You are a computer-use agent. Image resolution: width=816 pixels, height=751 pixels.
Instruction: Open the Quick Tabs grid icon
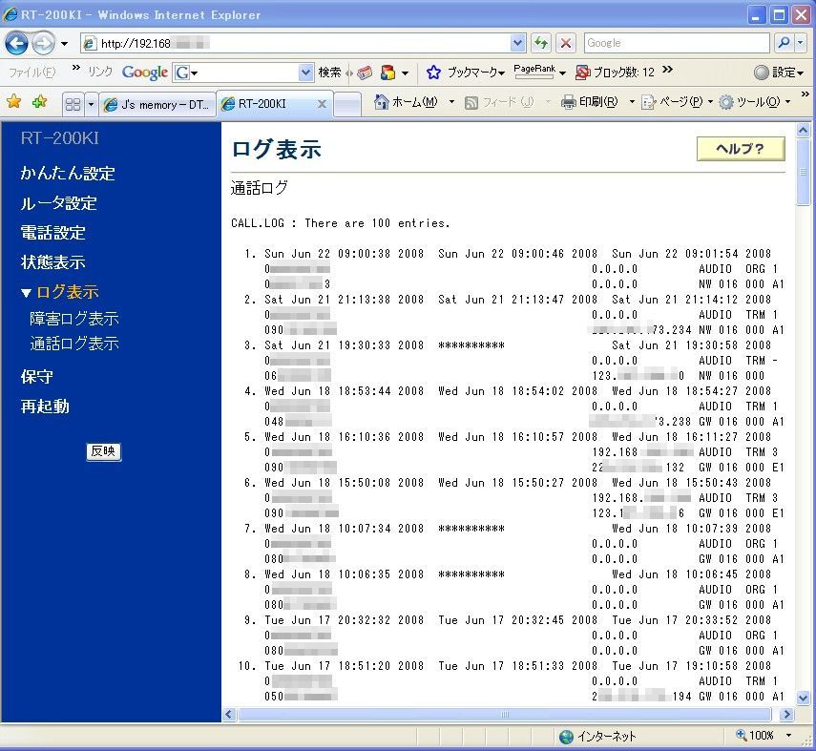[73, 104]
